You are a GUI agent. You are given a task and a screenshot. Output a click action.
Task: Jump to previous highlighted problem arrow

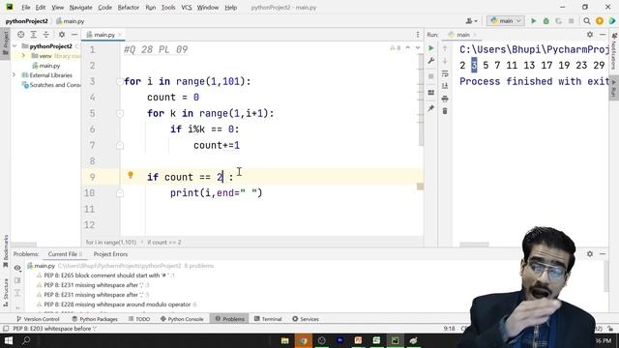pyautogui.click(x=408, y=47)
